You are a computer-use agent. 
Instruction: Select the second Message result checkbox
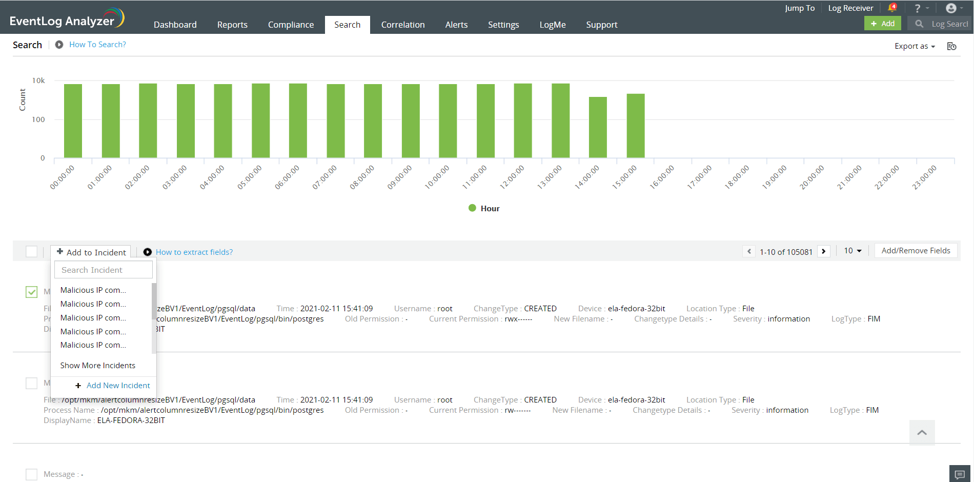coord(31,383)
